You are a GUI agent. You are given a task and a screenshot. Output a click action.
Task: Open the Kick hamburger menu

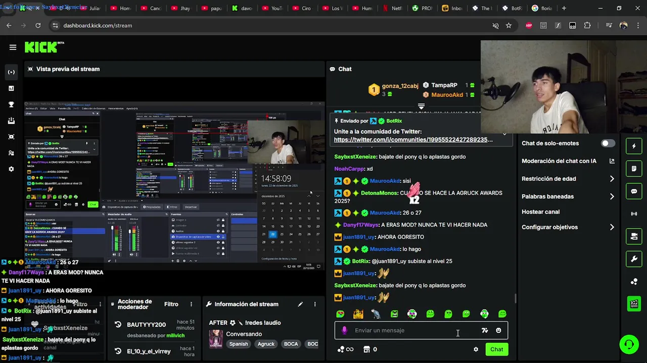click(13, 47)
